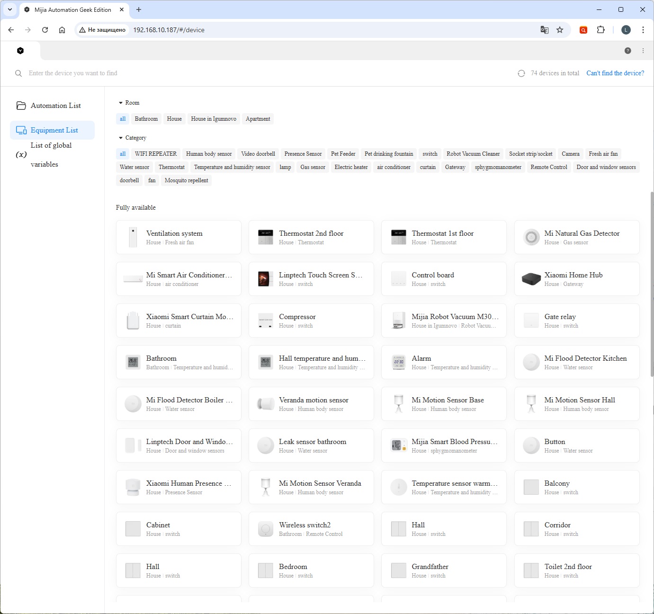Click the browser back arrow

tap(11, 30)
